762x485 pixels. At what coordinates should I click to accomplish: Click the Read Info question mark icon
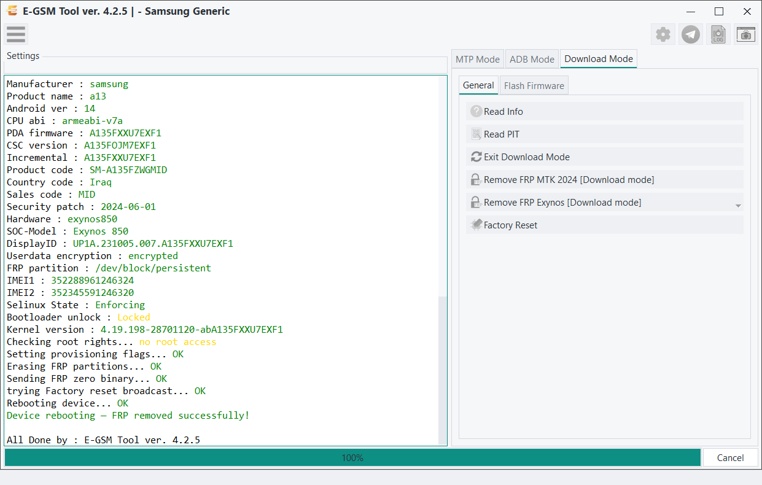click(476, 111)
